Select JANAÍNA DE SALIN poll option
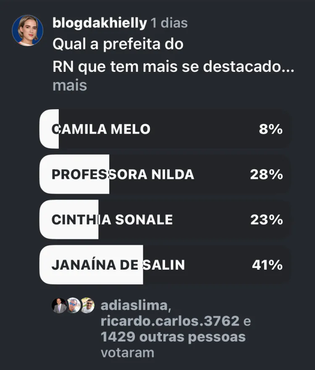 coord(165,265)
